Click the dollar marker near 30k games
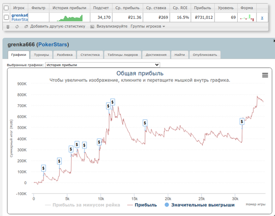Screen dimensions: 275x216 (242, 121)
